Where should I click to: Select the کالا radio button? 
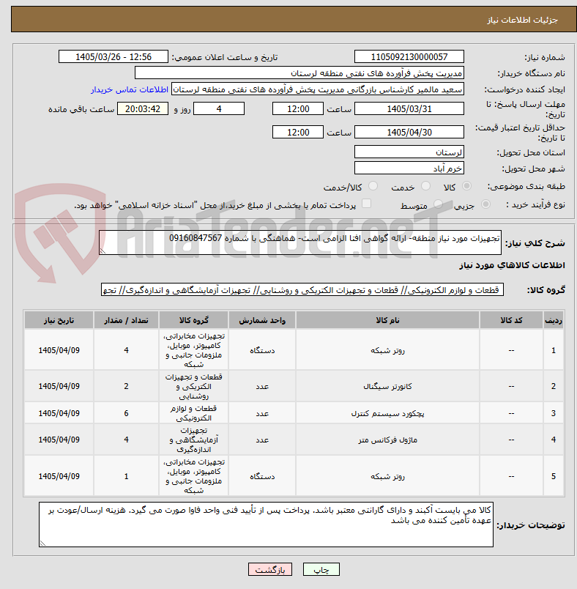click(467, 186)
